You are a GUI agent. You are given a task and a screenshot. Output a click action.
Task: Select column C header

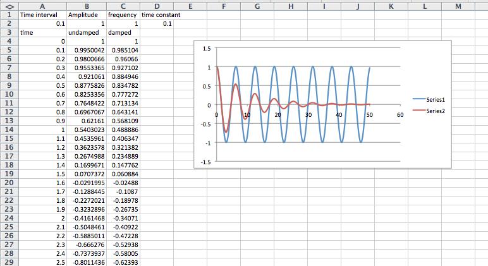click(123, 6)
